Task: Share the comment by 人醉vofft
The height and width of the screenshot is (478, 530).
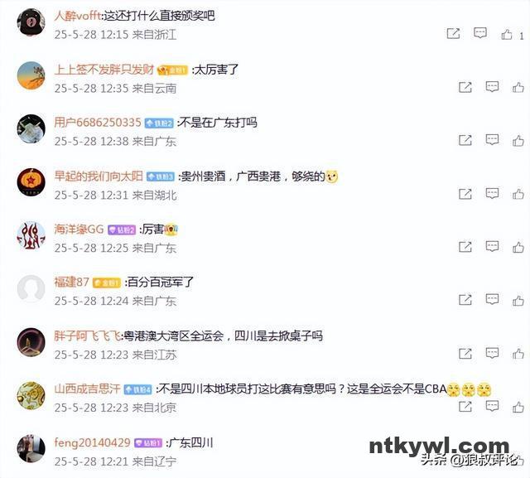Action: [453, 33]
